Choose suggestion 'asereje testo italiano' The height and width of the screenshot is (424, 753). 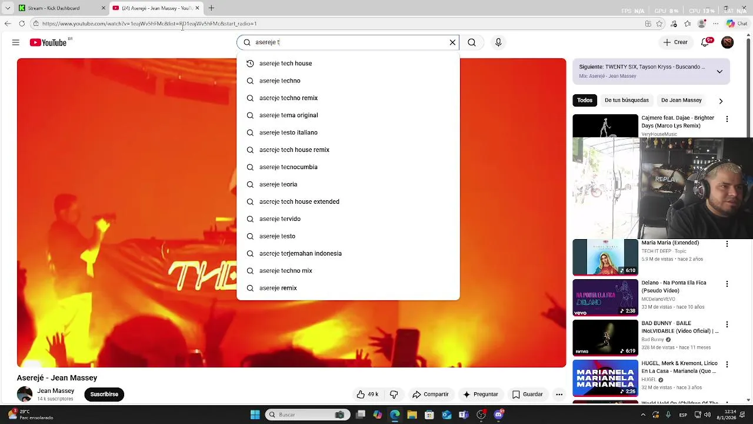(348, 132)
